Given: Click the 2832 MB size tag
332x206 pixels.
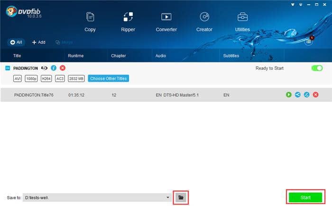Looking at the screenshot, I should click(76, 78).
